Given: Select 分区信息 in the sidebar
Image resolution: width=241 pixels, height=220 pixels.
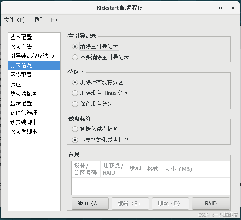Looking at the screenshot, I should [x=35, y=66].
